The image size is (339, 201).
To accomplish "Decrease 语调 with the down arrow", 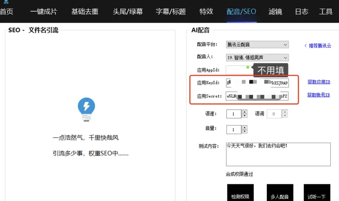I will pyautogui.click(x=285, y=116).
